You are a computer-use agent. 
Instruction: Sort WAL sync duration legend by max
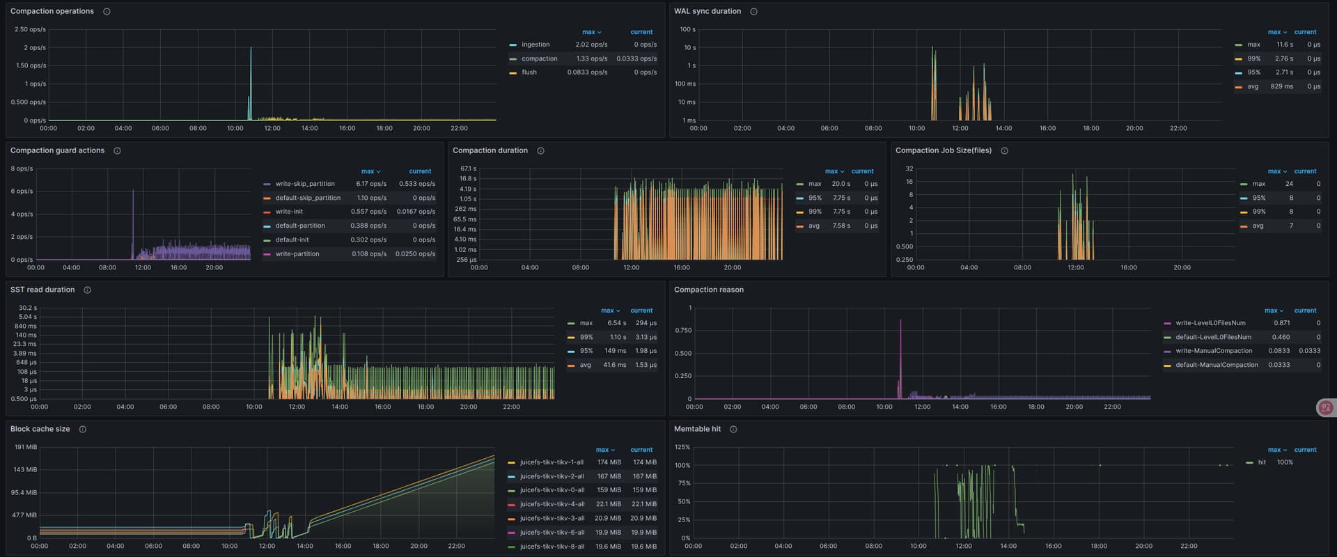pos(1276,32)
